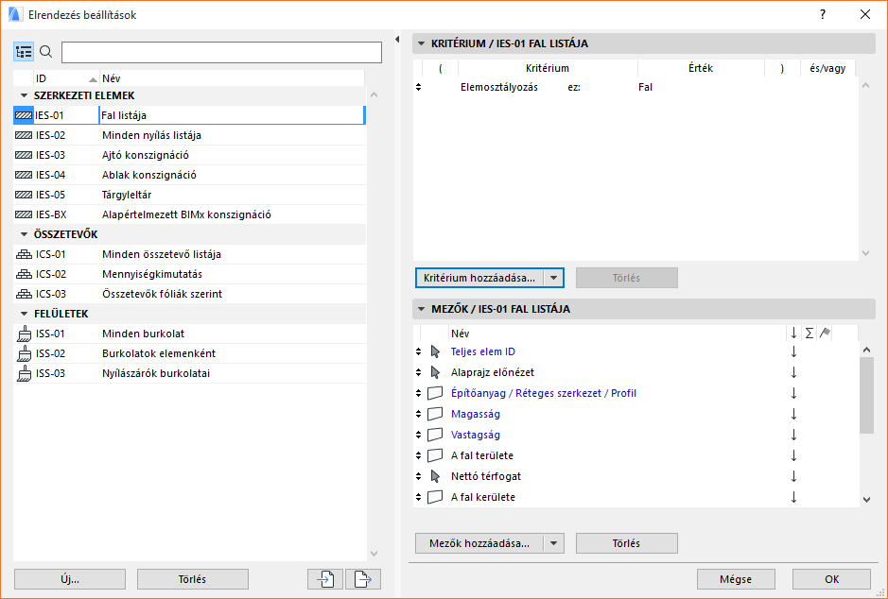Click the wall icon beside IES-03
The image size is (888, 599).
pos(24,155)
